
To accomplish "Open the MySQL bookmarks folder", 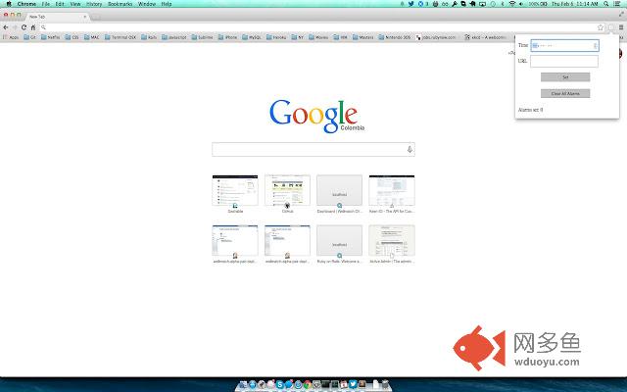I will pyautogui.click(x=252, y=37).
